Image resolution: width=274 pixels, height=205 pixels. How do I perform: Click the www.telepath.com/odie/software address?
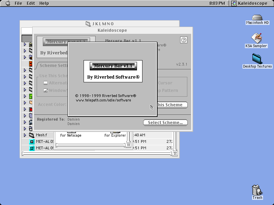point(103,100)
